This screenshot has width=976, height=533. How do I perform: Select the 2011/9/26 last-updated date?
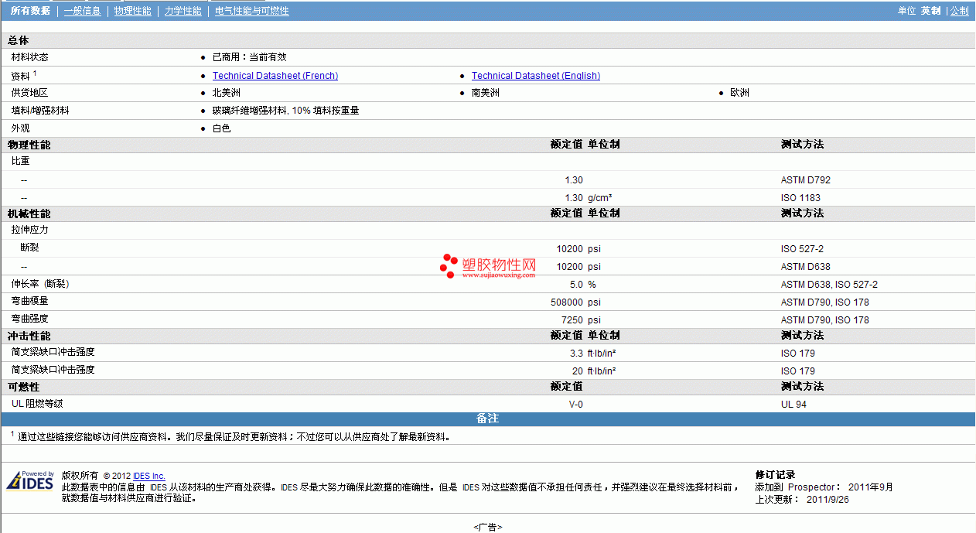(828, 500)
